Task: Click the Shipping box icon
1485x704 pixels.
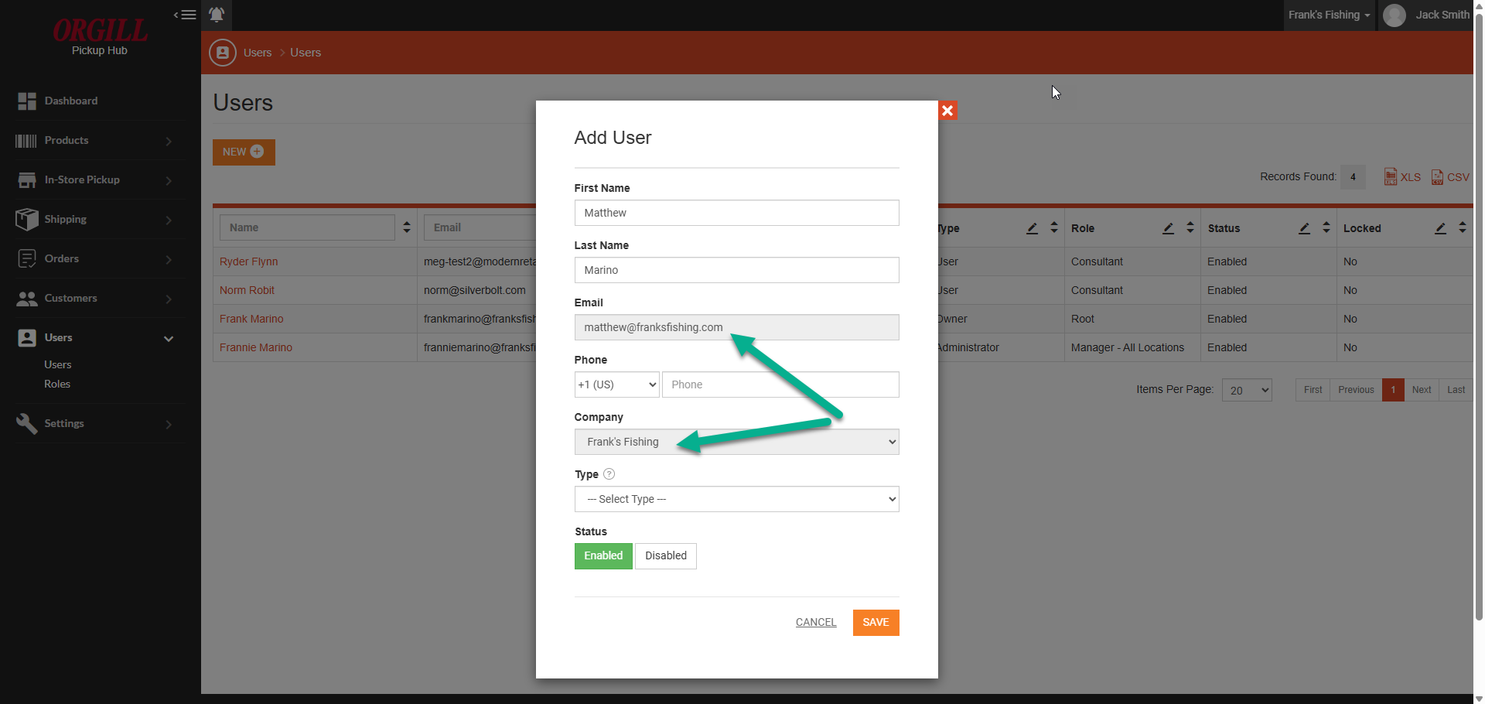Action: pos(27,220)
